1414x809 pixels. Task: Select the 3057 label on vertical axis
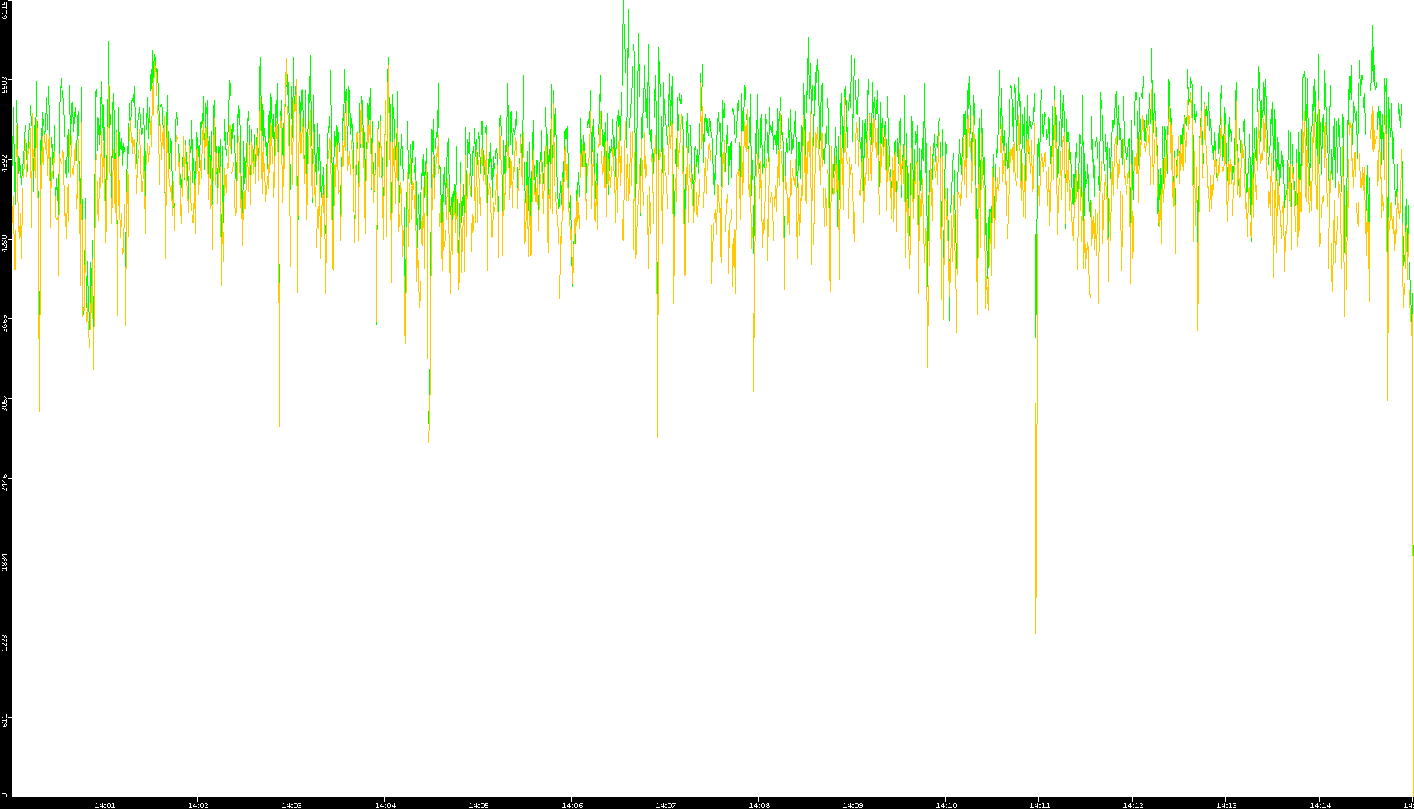click(x=5, y=403)
